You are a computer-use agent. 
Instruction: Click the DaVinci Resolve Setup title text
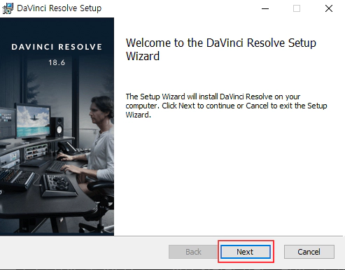click(x=59, y=8)
